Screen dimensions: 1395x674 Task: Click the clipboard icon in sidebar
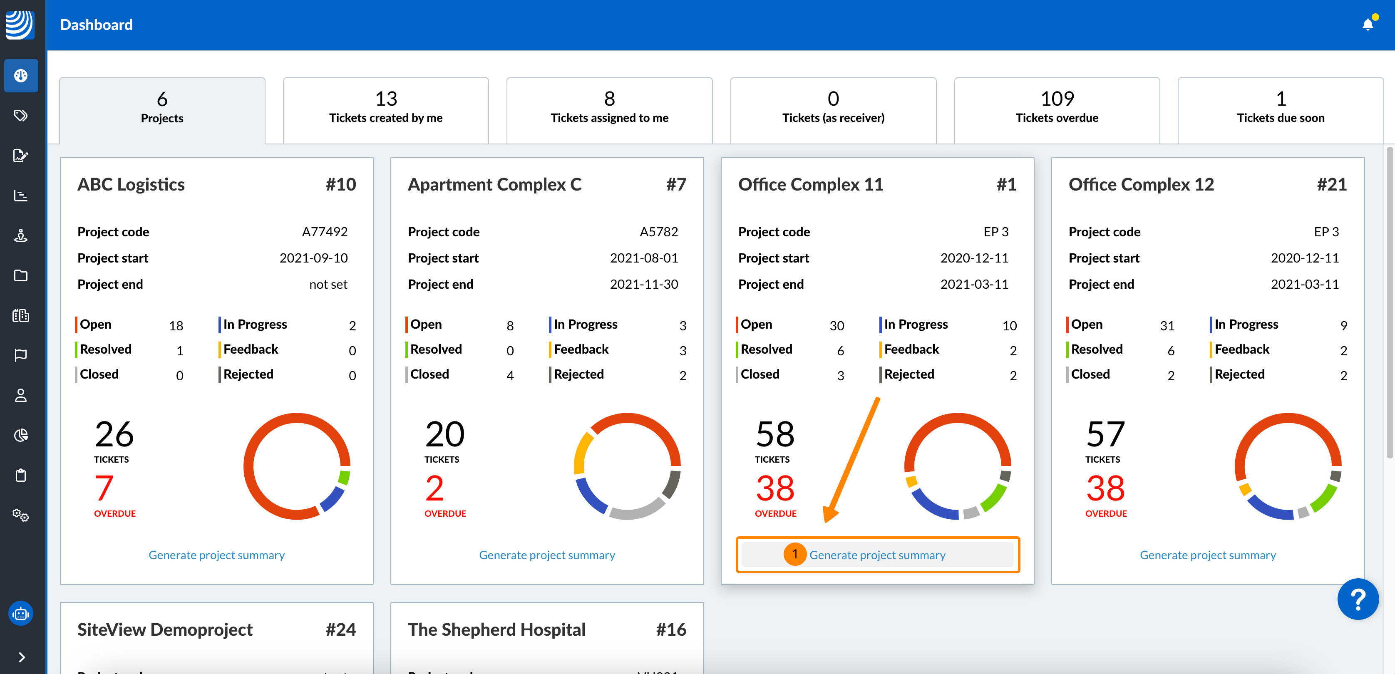pyautogui.click(x=20, y=475)
